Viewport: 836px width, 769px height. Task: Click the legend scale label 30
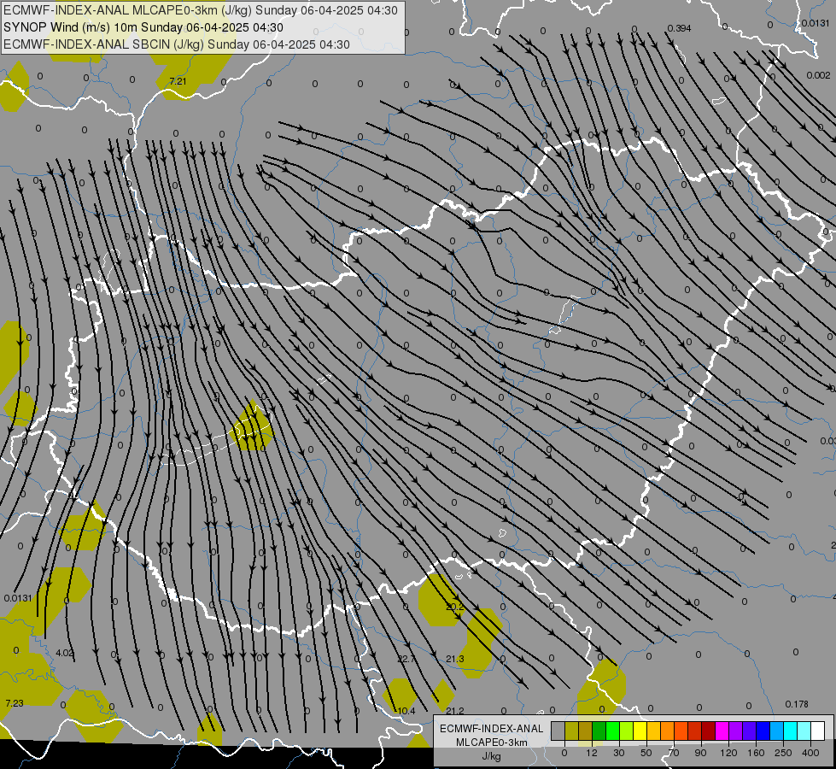619,753
